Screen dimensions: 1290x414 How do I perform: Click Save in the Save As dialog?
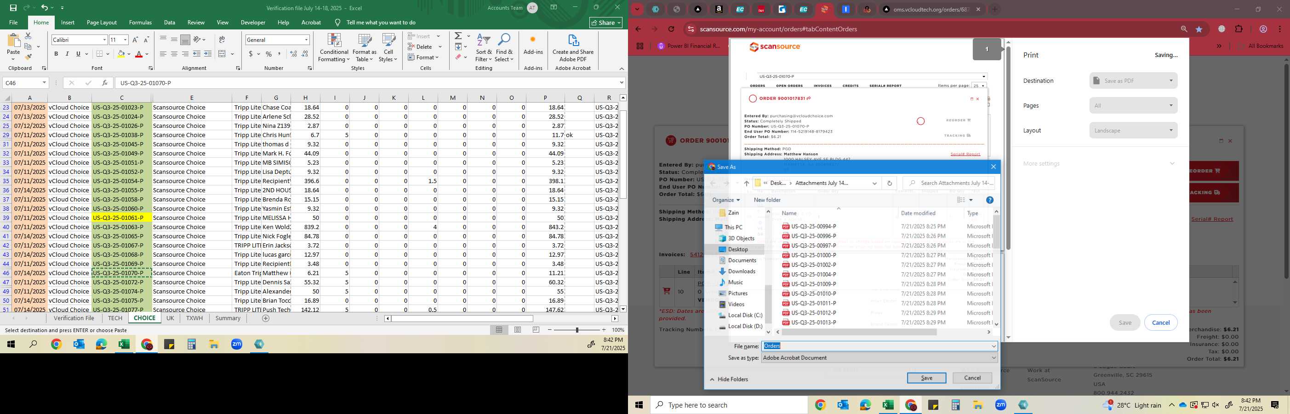[926, 378]
